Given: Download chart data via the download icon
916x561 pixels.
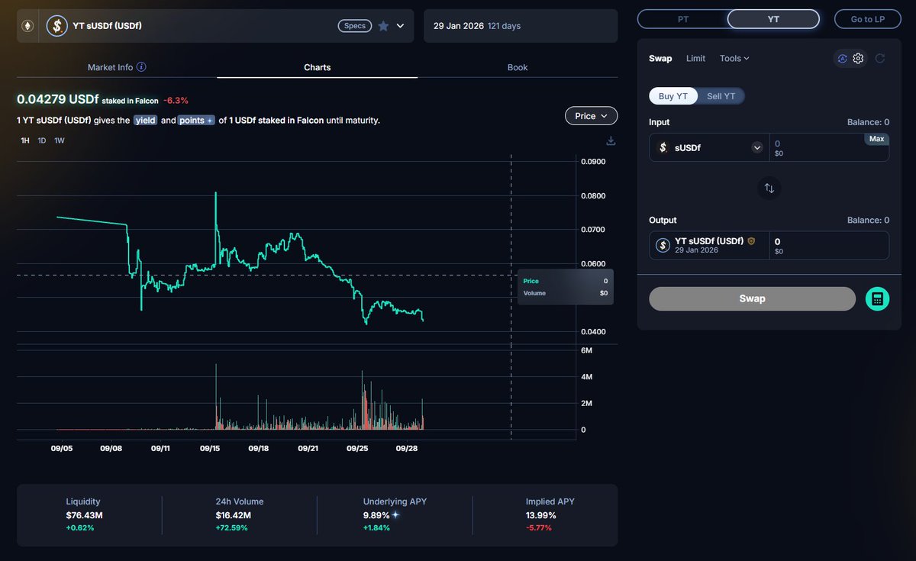Looking at the screenshot, I should point(610,140).
